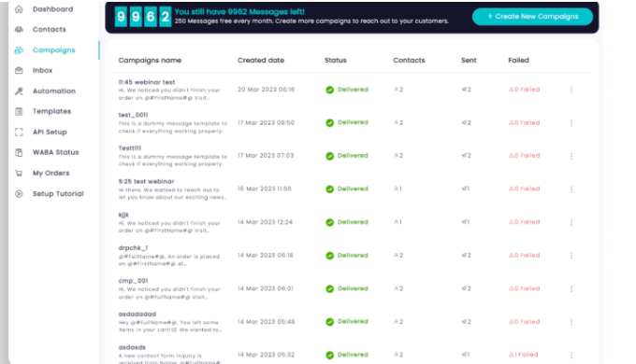
Task: Click green check icon for Testt1111
Action: point(330,156)
